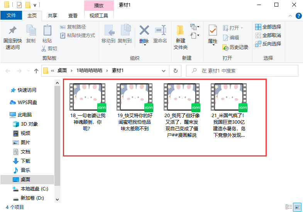The image size is (303, 212).
Task: Click Invert selection
Action: [268, 44]
